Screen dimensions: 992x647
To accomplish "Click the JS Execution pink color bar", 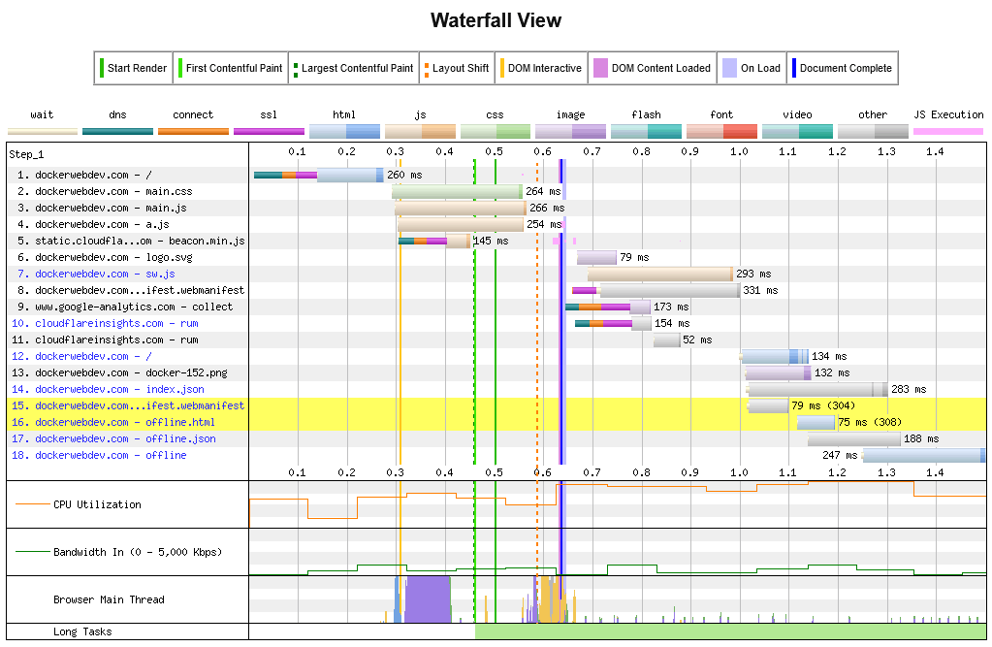I will pyautogui.click(x=948, y=131).
